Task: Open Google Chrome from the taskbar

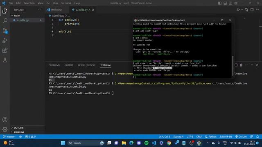Action: [x=169, y=143]
